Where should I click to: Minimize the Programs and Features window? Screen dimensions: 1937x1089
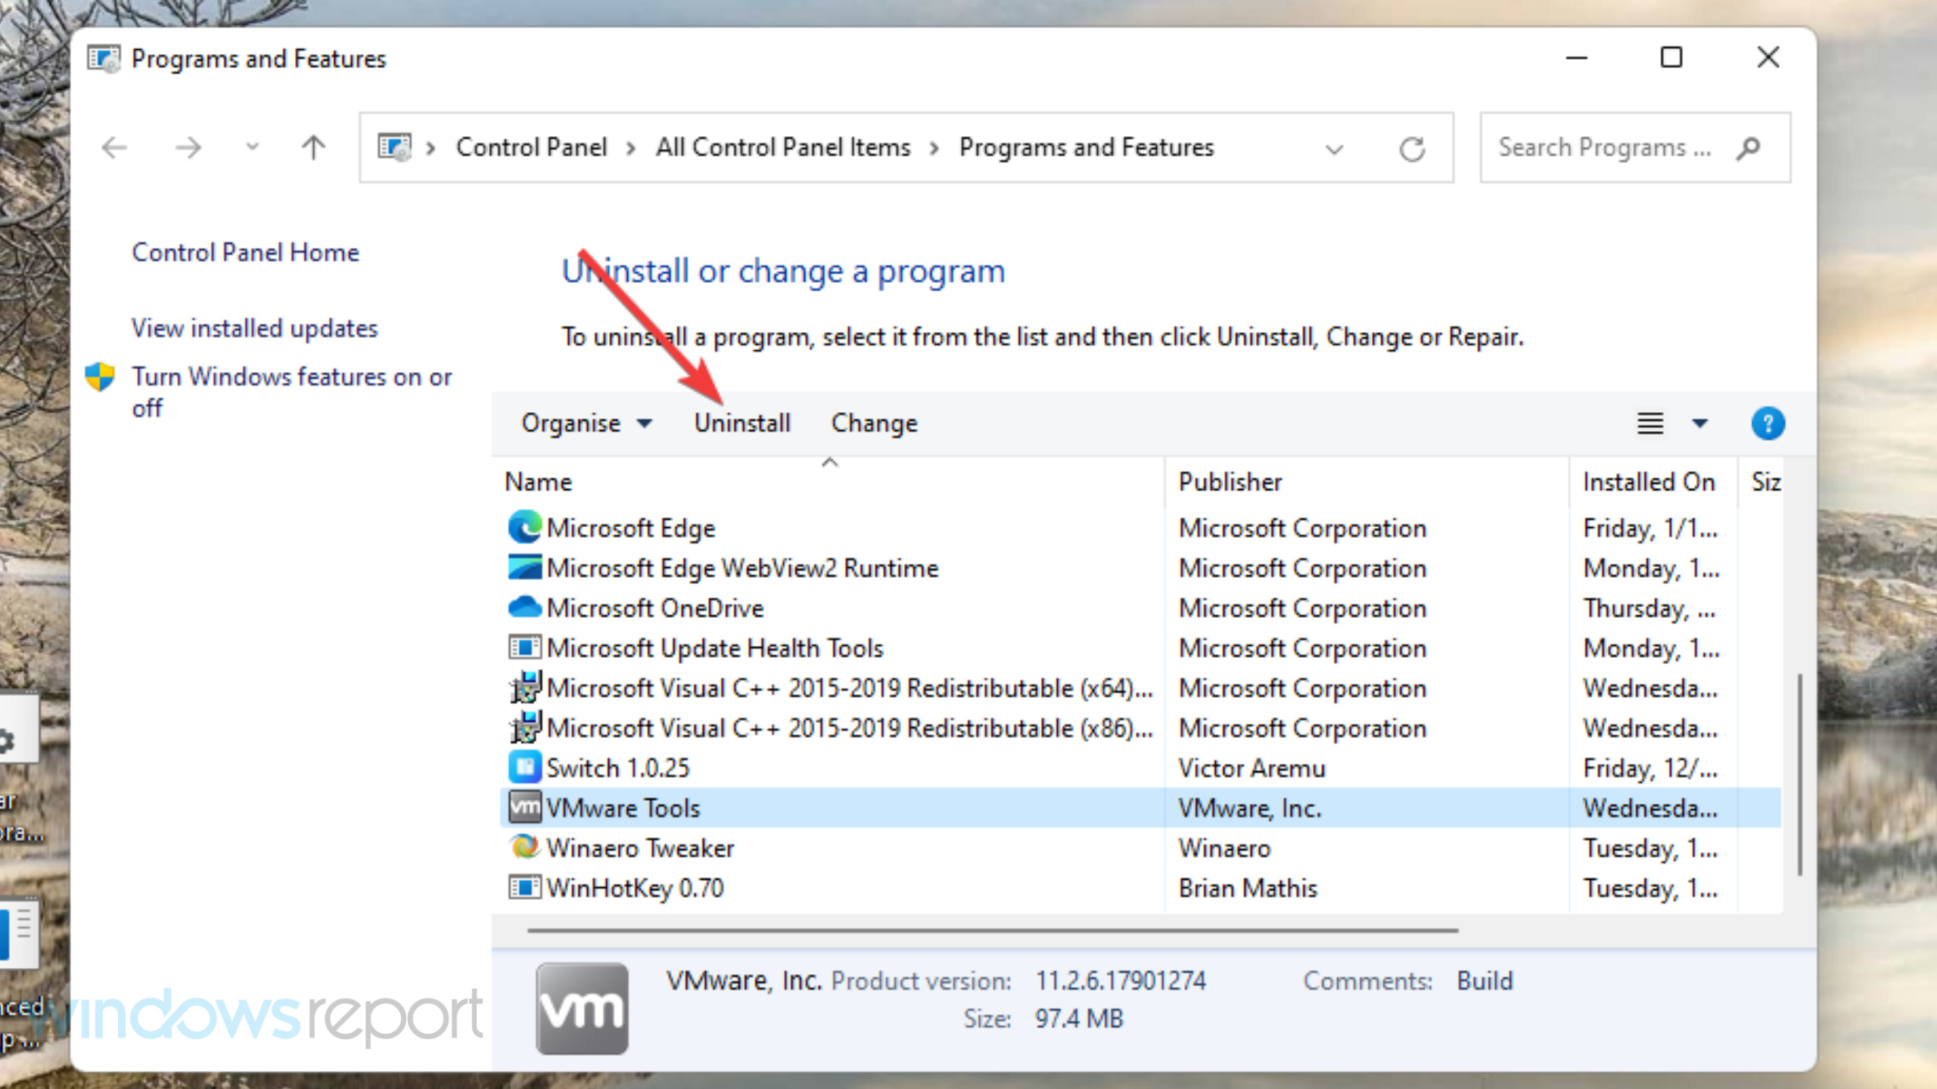coord(1577,57)
